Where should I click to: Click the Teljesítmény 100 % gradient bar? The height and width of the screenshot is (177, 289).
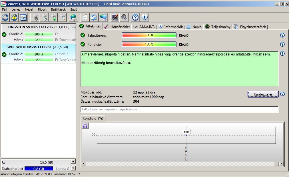click(x=149, y=35)
